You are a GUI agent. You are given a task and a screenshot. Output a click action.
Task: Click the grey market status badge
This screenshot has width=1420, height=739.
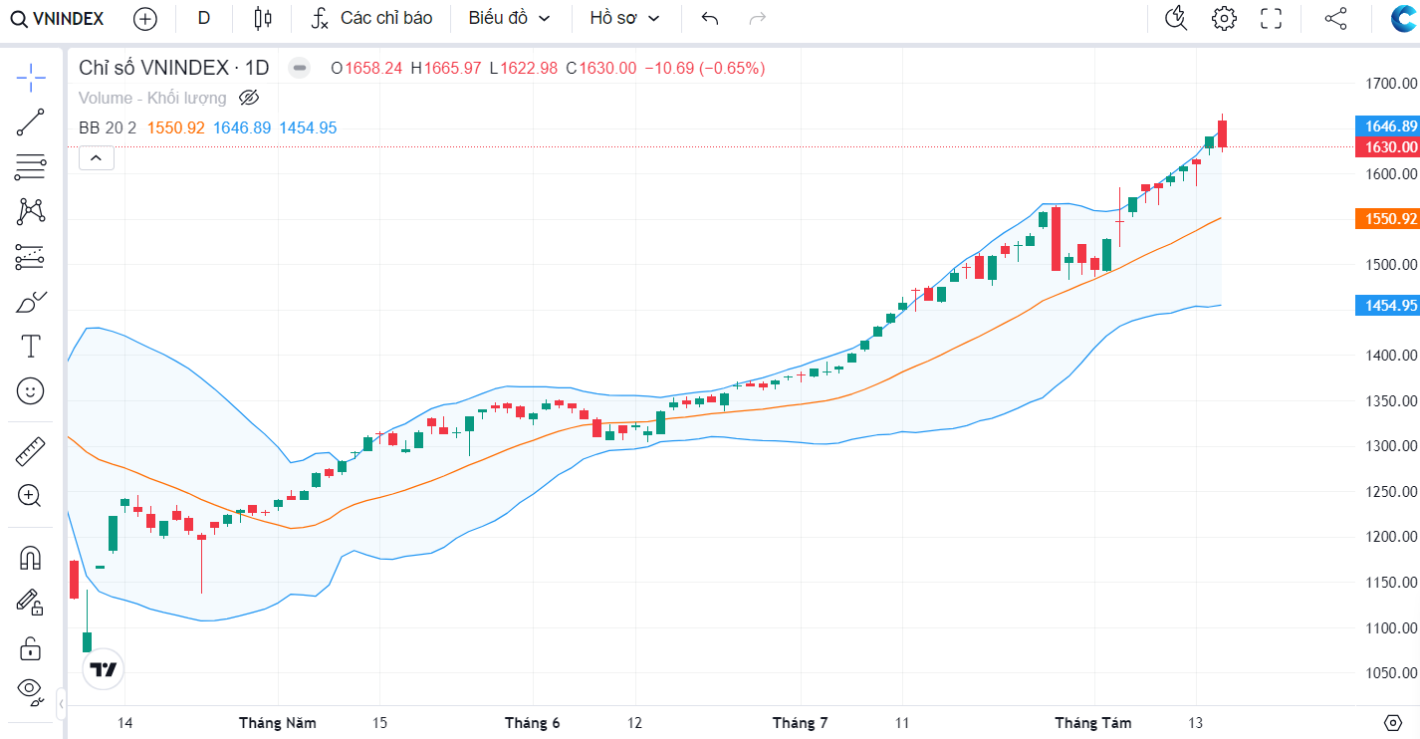[300, 68]
